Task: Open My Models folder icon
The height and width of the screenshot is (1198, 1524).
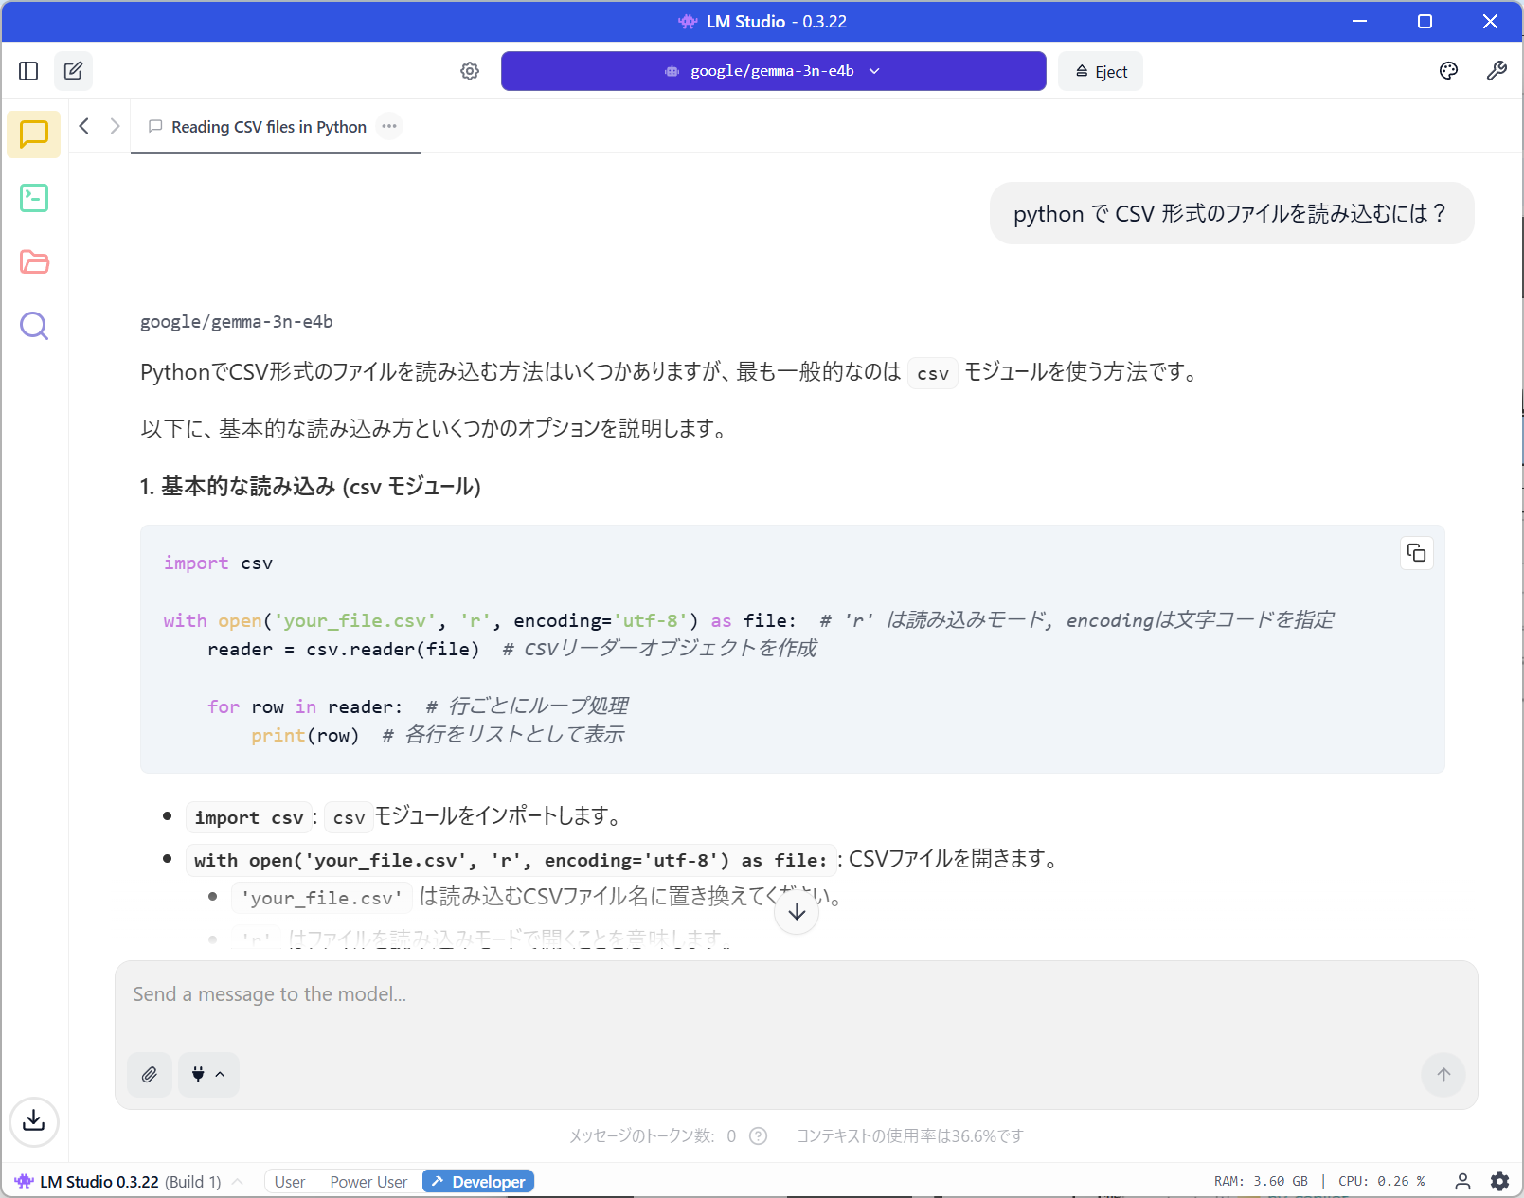Action: click(x=34, y=262)
